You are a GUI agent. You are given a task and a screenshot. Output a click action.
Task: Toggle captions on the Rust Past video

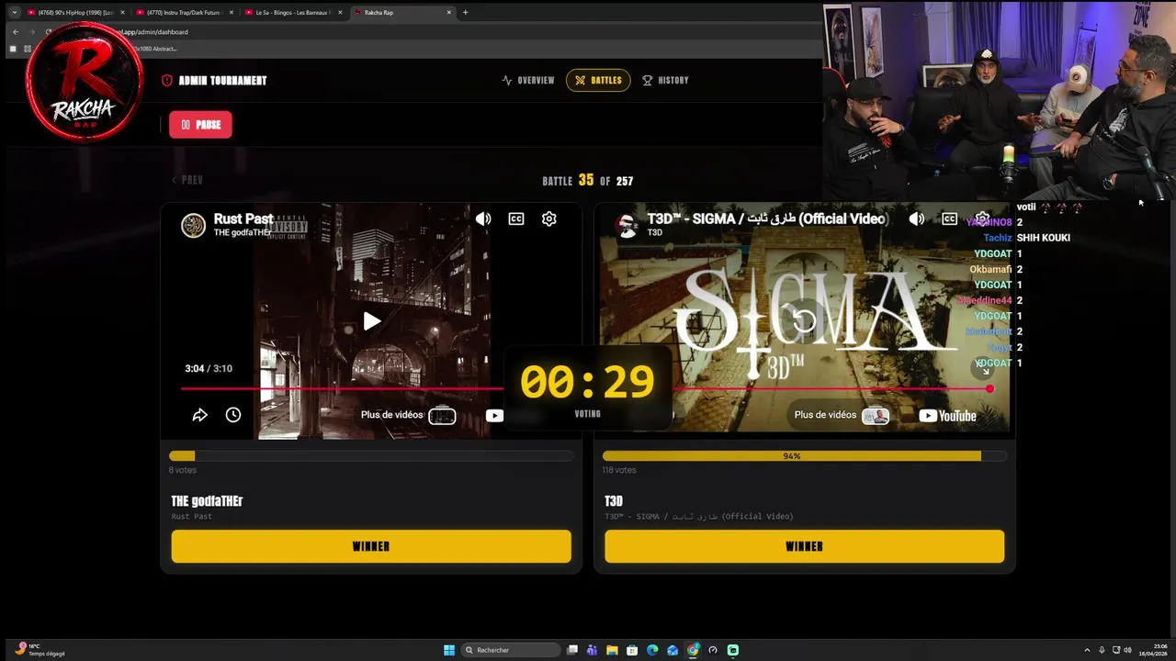pyautogui.click(x=516, y=218)
